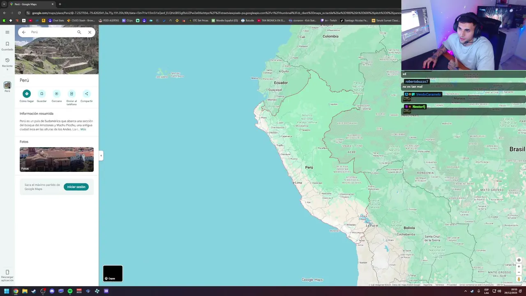Click the back arrow in the search box
The height and width of the screenshot is (296, 526).
24,32
